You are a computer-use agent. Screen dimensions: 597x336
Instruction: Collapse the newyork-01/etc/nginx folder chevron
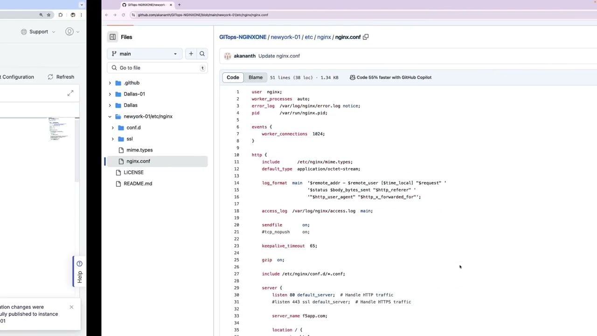pyautogui.click(x=110, y=116)
